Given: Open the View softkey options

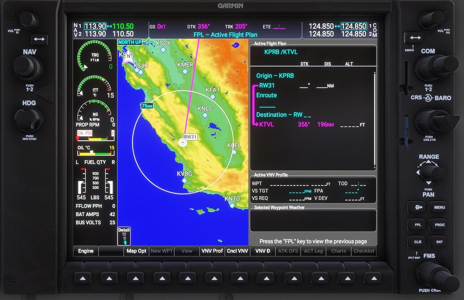Looking at the screenshot, I should [186, 251].
